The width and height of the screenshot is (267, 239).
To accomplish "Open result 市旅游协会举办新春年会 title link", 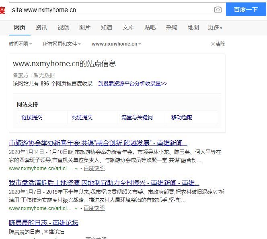I will coord(98,143).
